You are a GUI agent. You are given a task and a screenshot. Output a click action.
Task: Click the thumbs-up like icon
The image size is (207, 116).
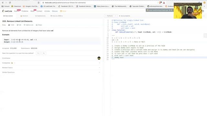coord(9,25)
